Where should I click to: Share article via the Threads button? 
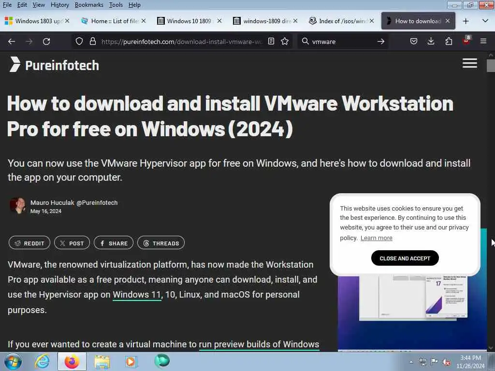click(161, 243)
